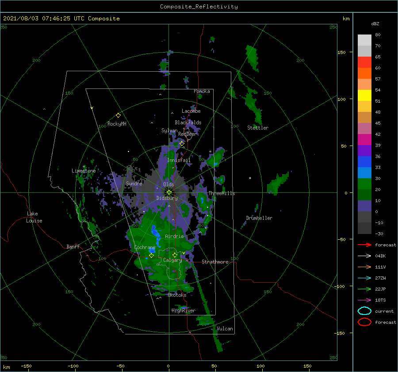Click the Stettler city label

[x=258, y=128]
